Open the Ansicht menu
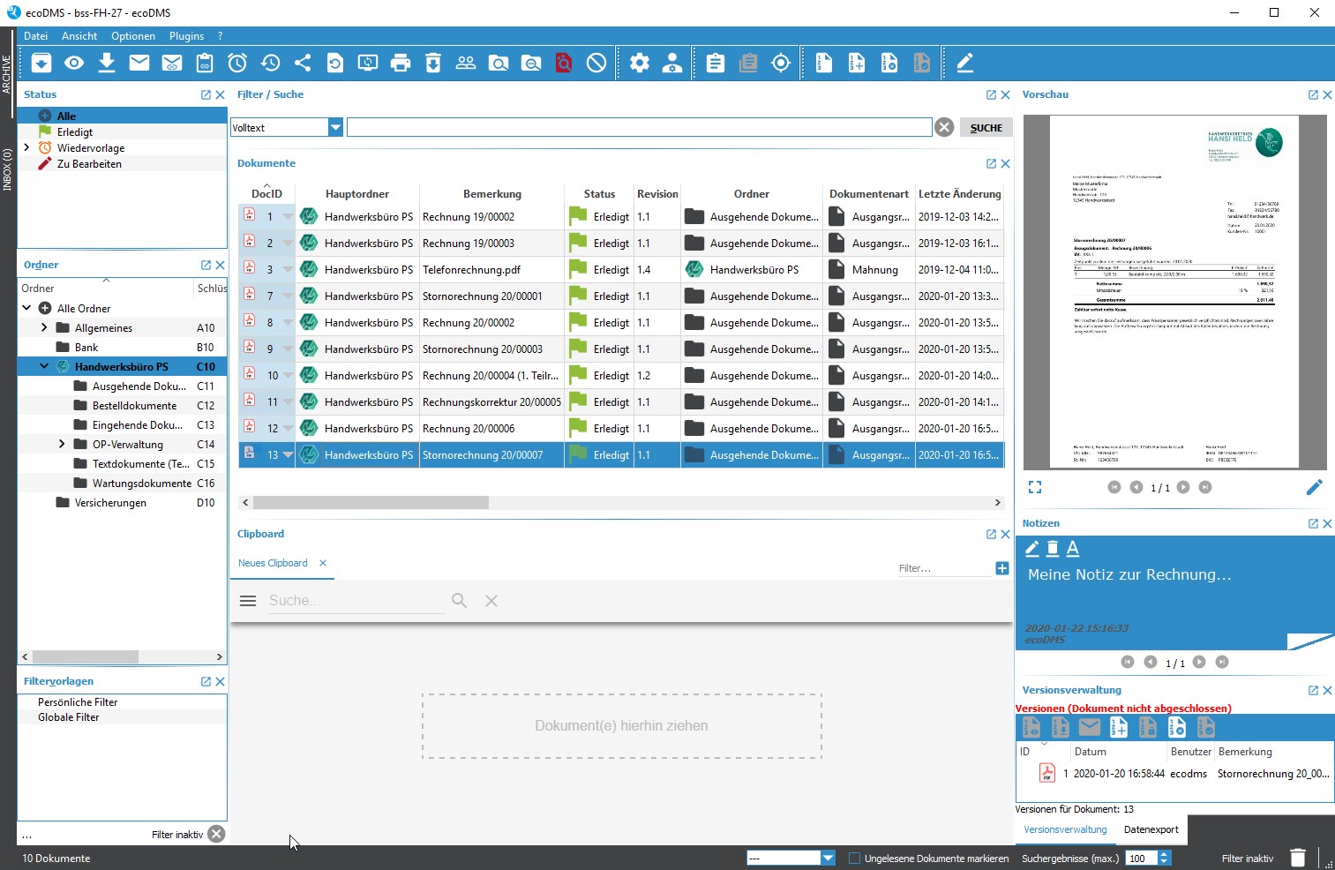 pyautogui.click(x=79, y=36)
